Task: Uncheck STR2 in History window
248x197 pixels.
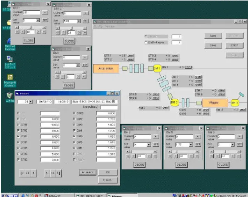Action: pos(18,131)
